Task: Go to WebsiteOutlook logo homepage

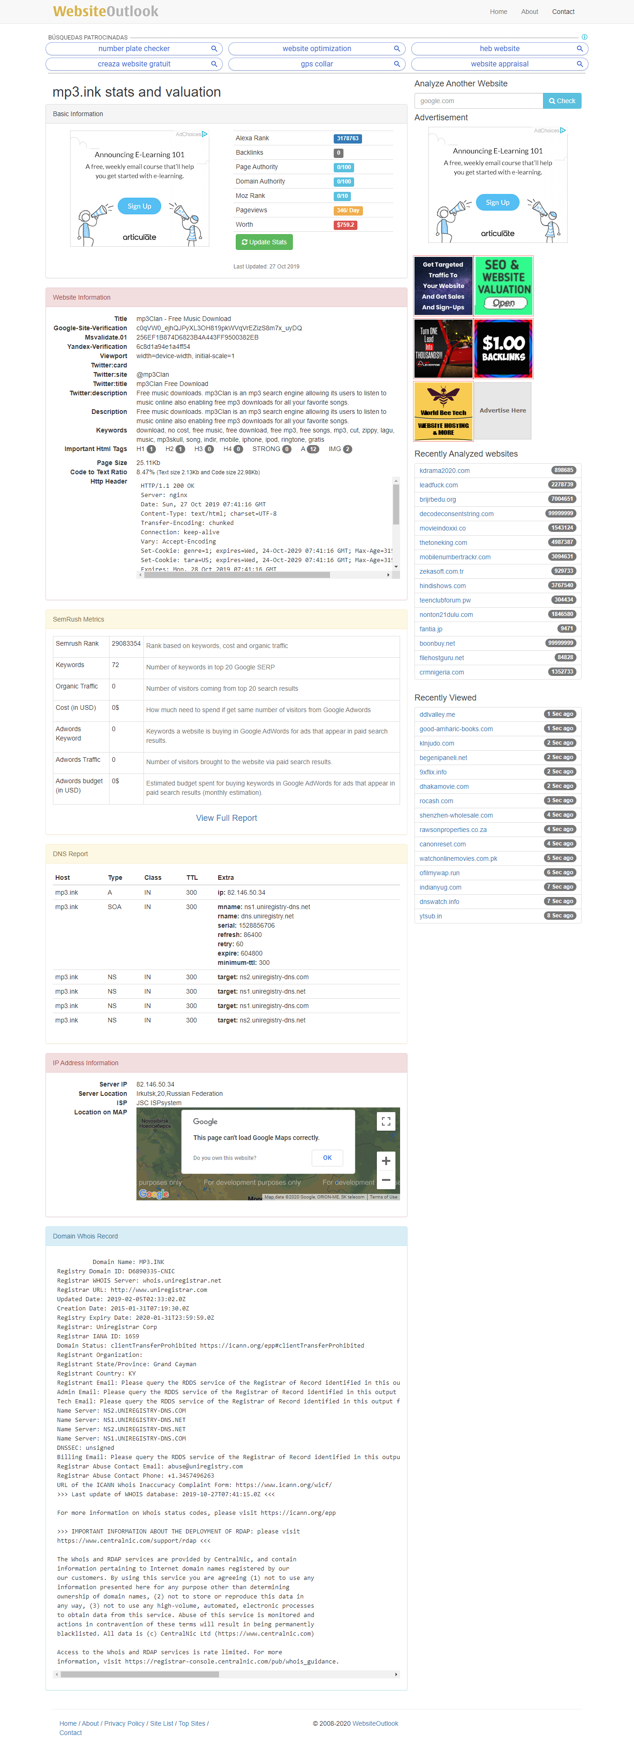Action: [x=105, y=12]
